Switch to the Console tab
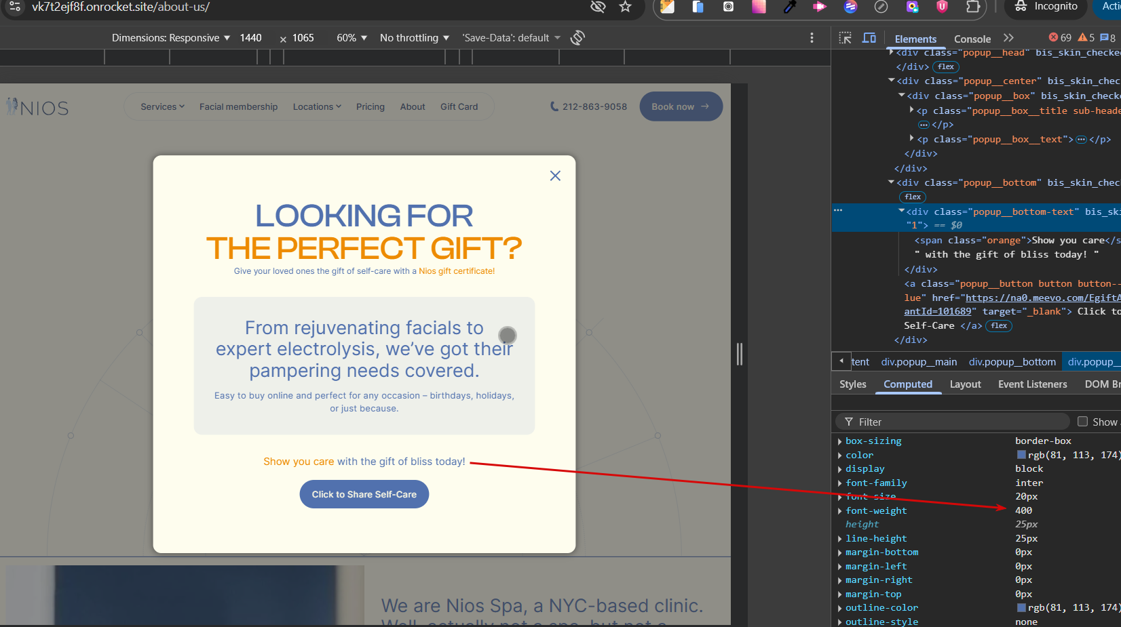 pyautogui.click(x=972, y=39)
